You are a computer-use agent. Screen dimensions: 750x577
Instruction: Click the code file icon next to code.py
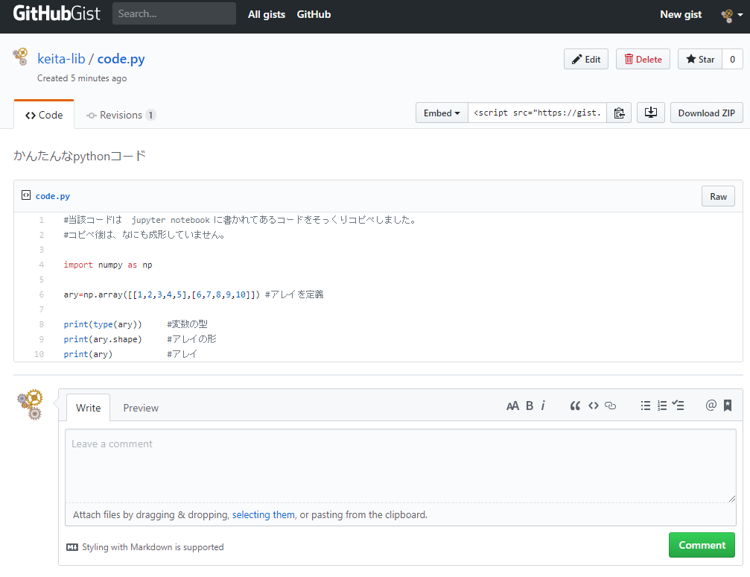(26, 195)
